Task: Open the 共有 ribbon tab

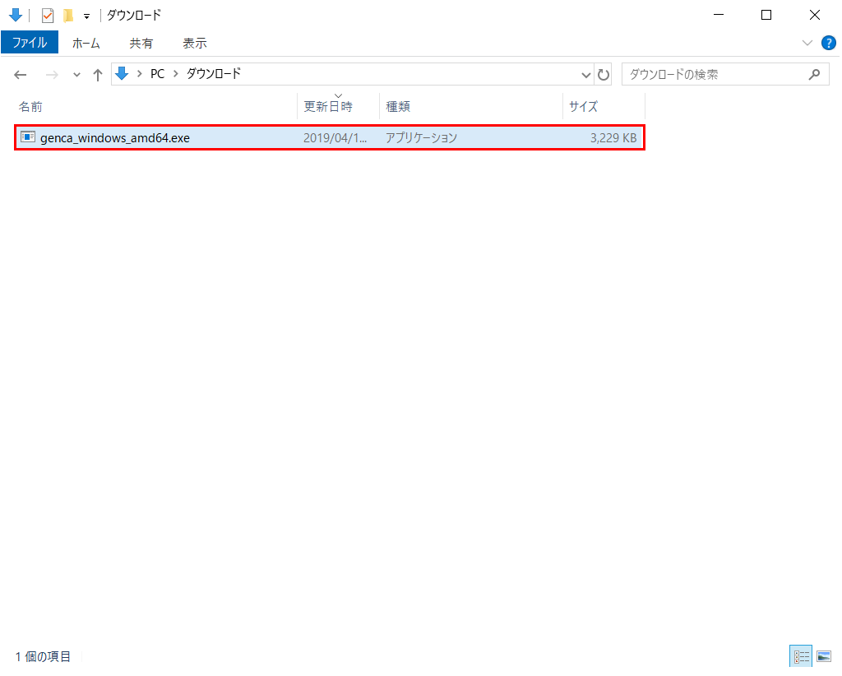Action: (141, 43)
